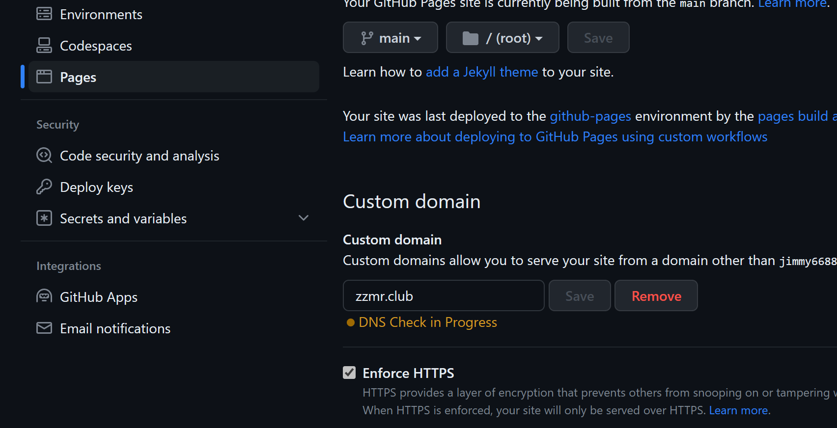Click the custom domain text field
Viewport: 837px width, 428px height.
(443, 296)
